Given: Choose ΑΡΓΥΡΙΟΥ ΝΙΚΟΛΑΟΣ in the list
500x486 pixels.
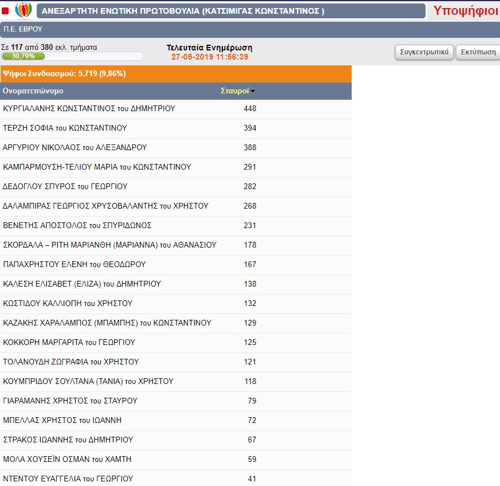Looking at the screenshot, I should coord(75,148).
